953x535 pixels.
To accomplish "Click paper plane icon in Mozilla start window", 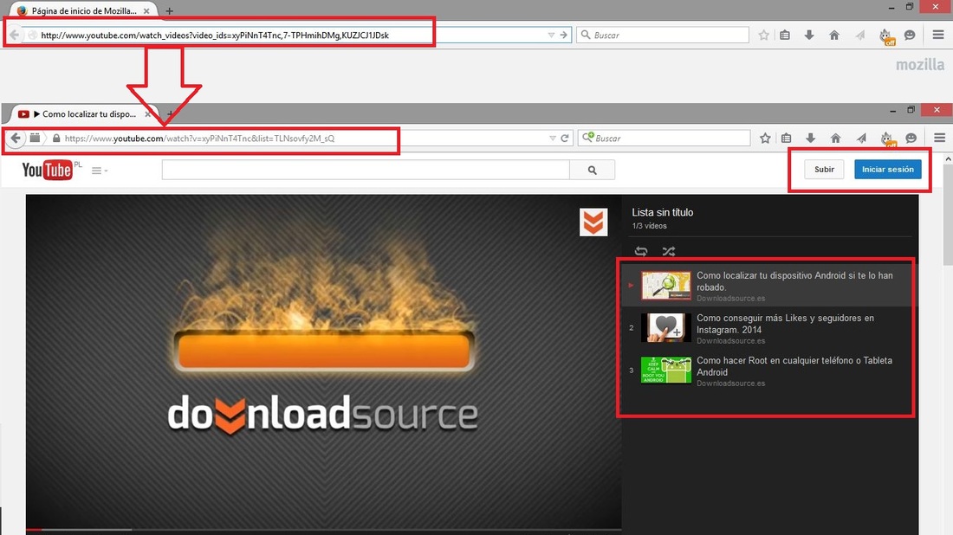I will click(x=860, y=35).
